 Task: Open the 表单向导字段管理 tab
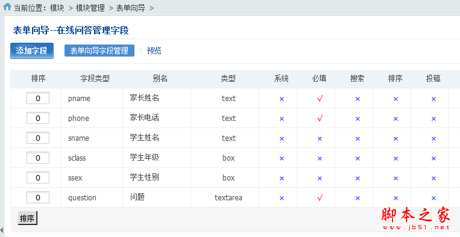(x=99, y=51)
